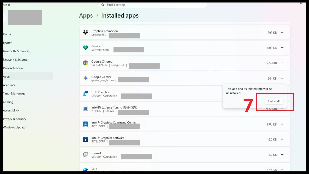Open Accounts settings
This screenshot has height=174, width=309.
(x=9, y=85)
